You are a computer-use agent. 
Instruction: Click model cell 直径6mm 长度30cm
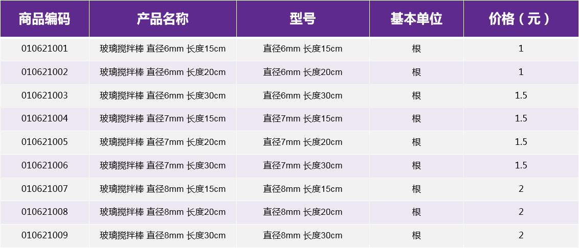tap(303, 96)
